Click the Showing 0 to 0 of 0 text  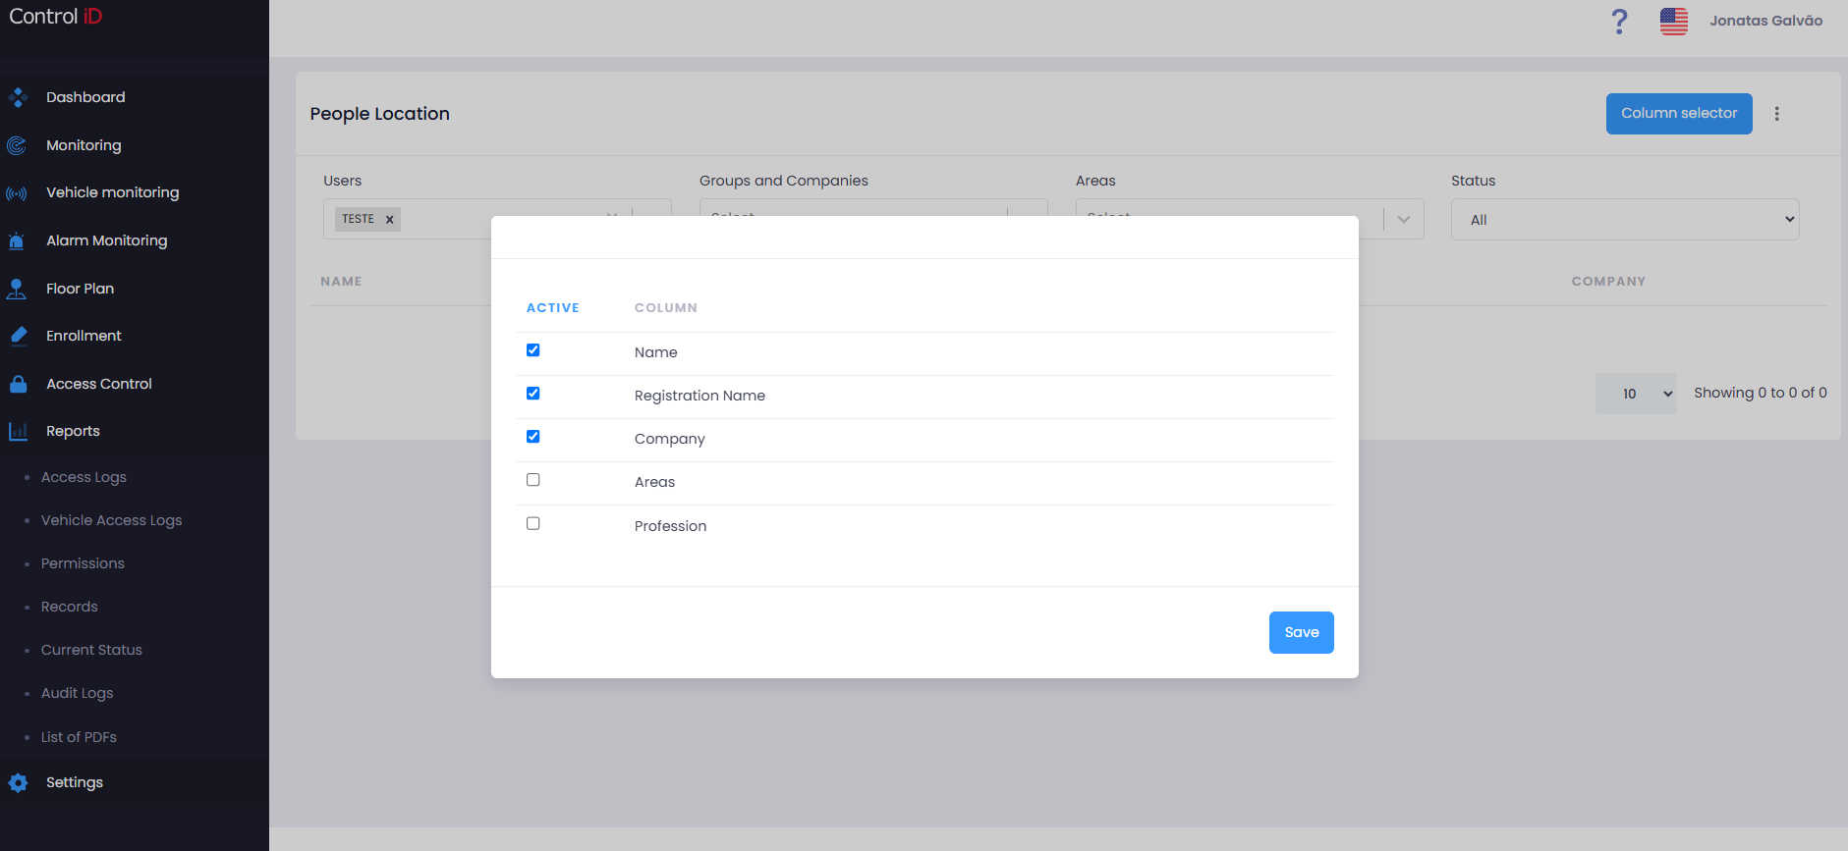coord(1760,393)
